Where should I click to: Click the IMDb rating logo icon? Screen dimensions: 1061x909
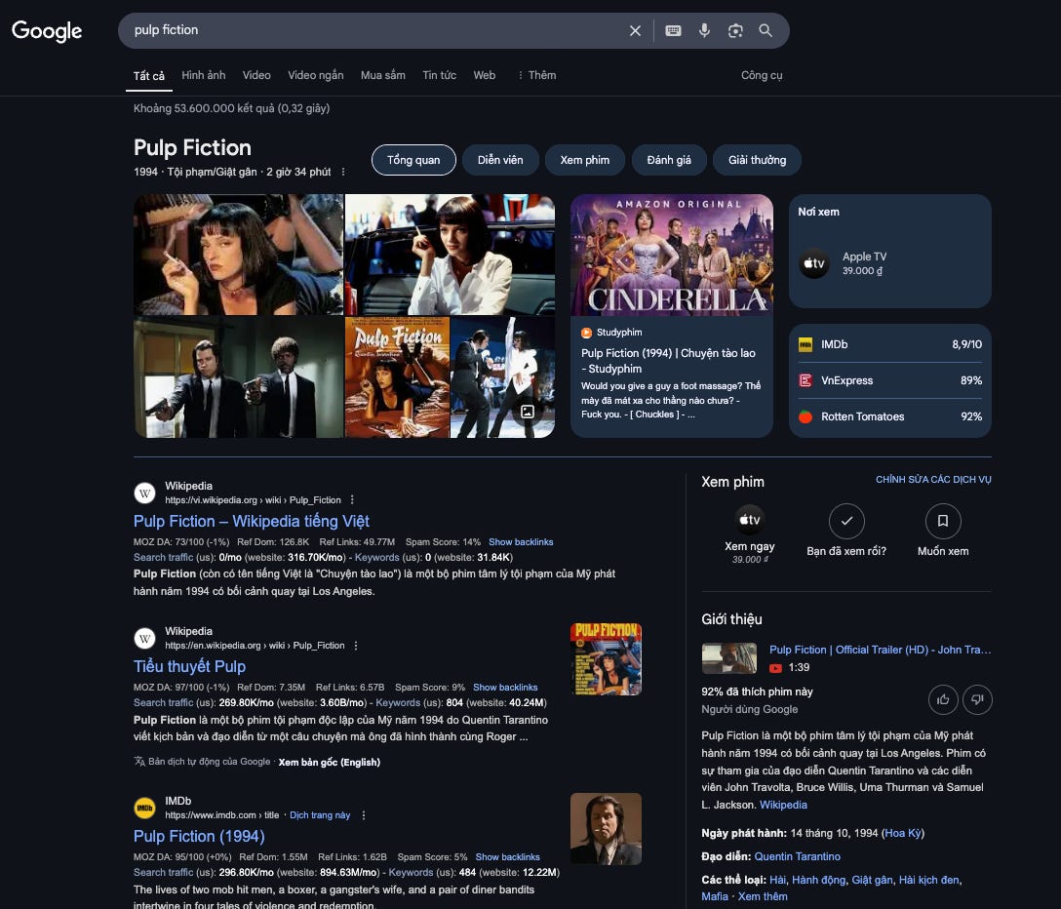(x=806, y=344)
